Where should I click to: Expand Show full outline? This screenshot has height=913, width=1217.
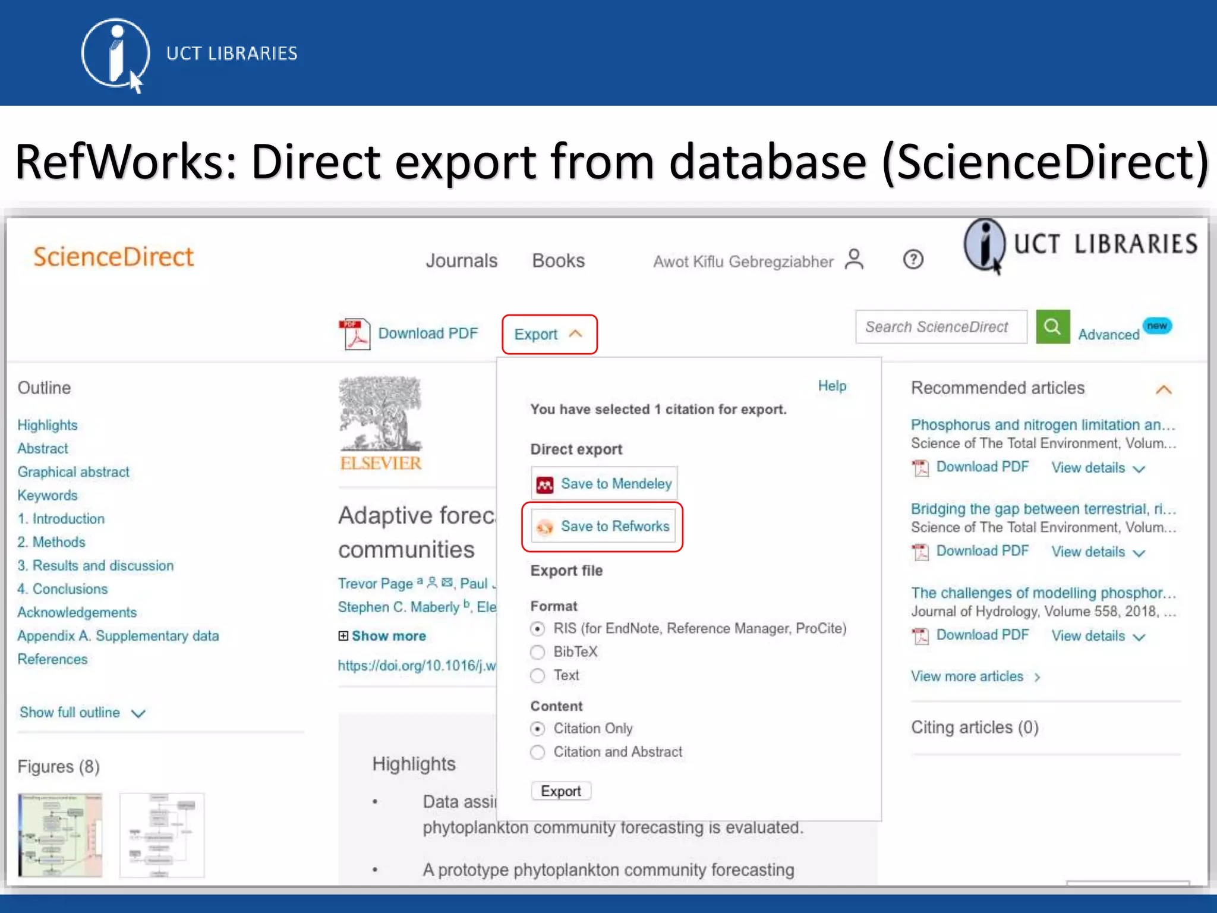click(82, 713)
